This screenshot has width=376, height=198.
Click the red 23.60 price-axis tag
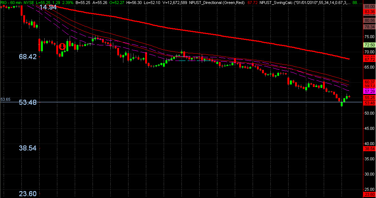click(369, 195)
